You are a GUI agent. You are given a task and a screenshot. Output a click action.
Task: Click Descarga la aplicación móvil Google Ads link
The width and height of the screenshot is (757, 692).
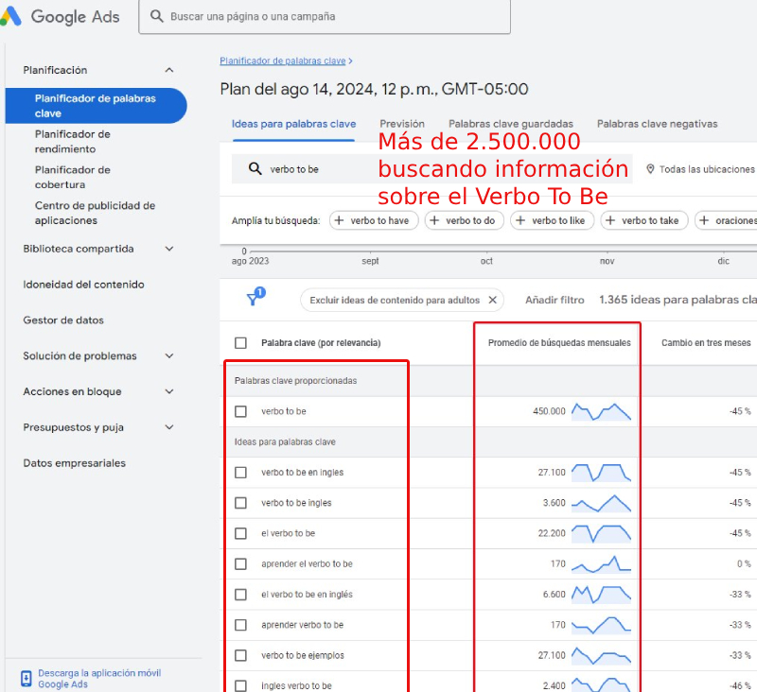[99, 679]
